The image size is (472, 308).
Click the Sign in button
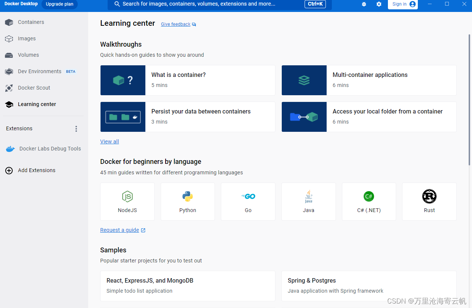[403, 4]
